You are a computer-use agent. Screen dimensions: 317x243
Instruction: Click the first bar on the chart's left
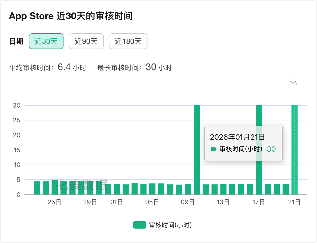click(37, 188)
